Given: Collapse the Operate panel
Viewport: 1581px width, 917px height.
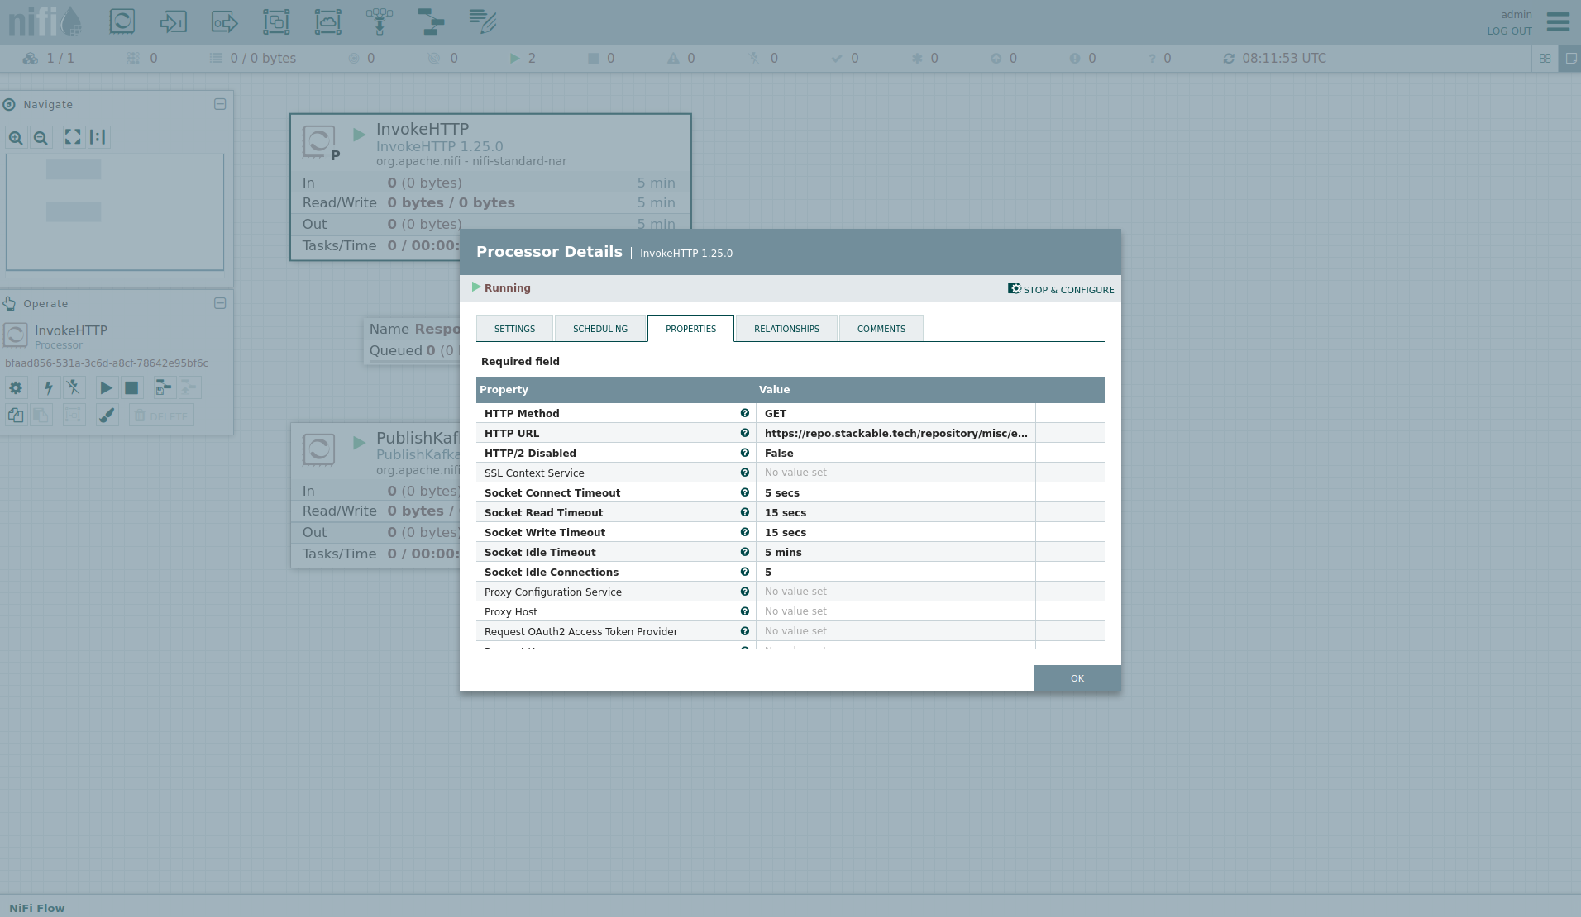Looking at the screenshot, I should tap(220, 303).
